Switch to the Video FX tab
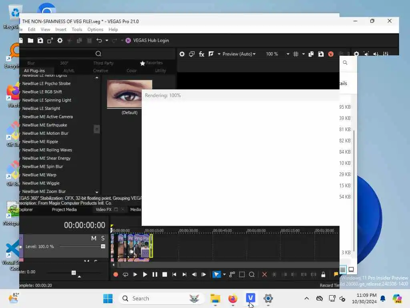 point(104,209)
